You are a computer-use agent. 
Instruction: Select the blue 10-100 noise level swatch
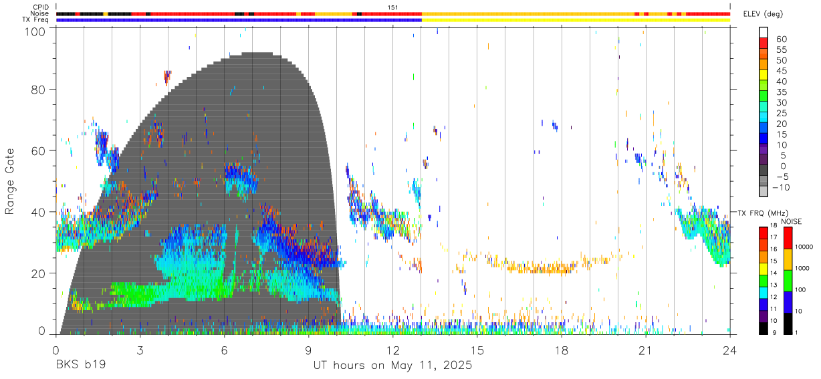[788, 302]
